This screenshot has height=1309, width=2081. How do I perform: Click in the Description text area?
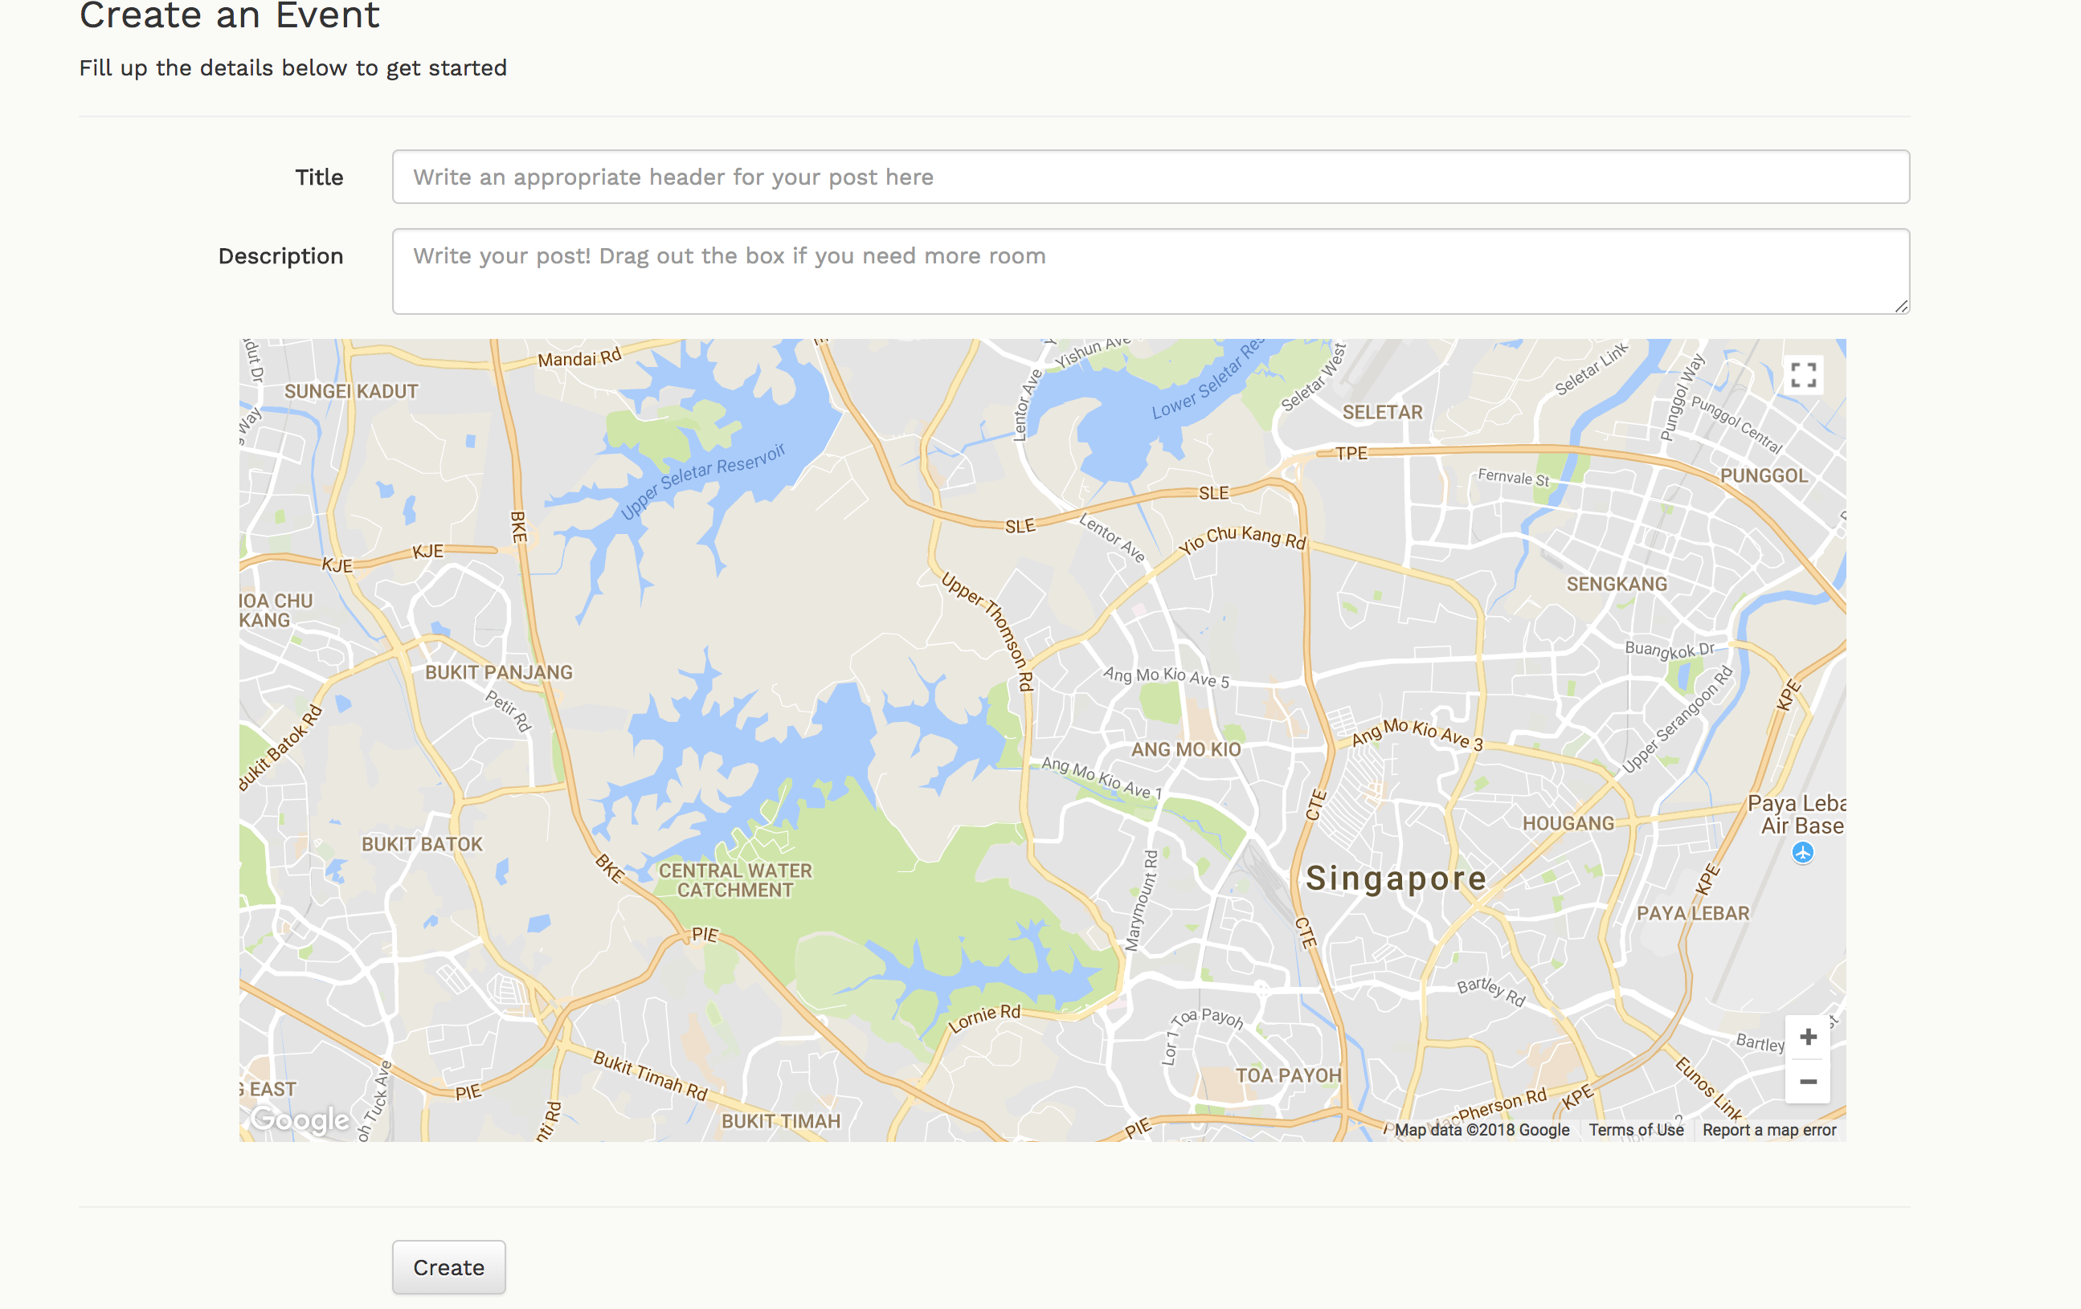(x=1151, y=271)
